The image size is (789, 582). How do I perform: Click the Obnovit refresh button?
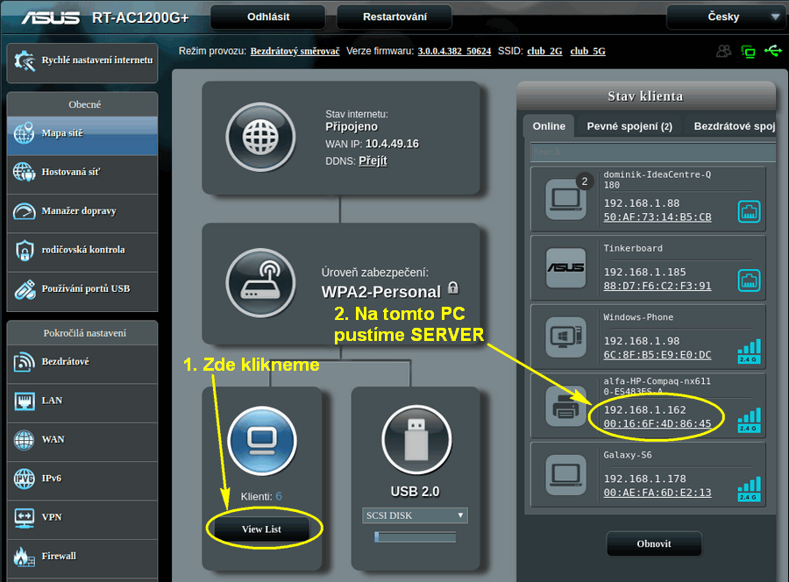(654, 543)
